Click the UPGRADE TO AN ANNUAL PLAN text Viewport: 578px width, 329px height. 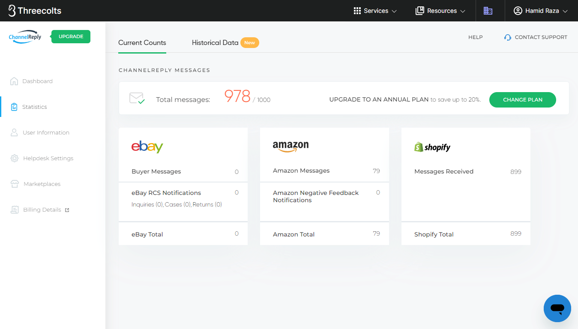[x=379, y=99]
